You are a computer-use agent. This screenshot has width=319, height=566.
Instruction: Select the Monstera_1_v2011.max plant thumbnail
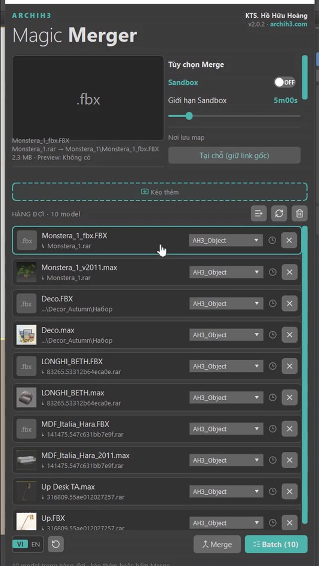click(x=26, y=272)
